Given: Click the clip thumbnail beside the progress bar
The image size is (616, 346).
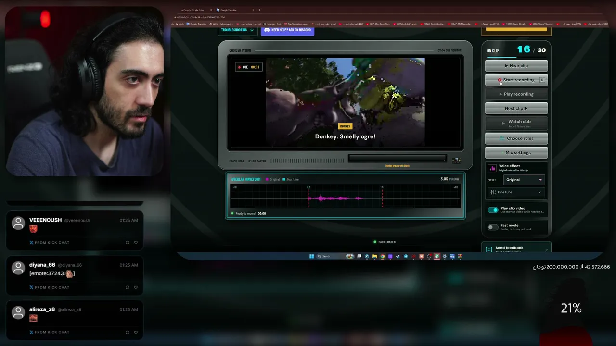Looking at the screenshot, I should tap(456, 160).
